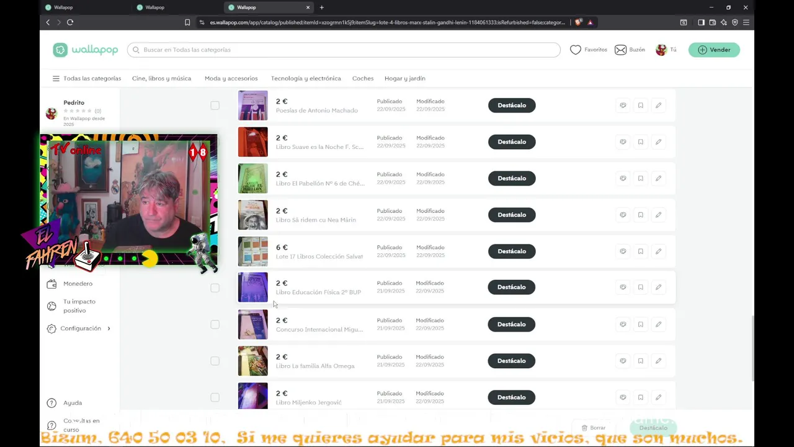
Task: Open Coches category
Action: tap(363, 79)
